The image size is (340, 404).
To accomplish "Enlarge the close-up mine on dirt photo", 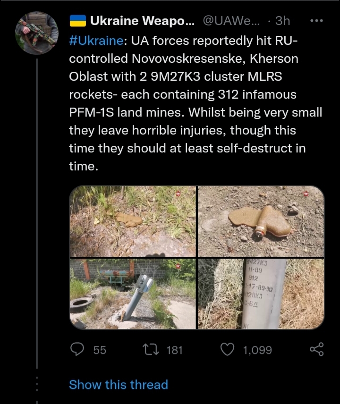I will point(261,221).
